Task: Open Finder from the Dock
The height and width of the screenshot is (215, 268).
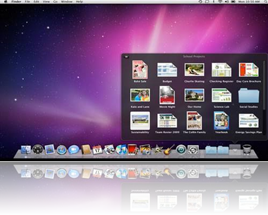Action: point(26,150)
